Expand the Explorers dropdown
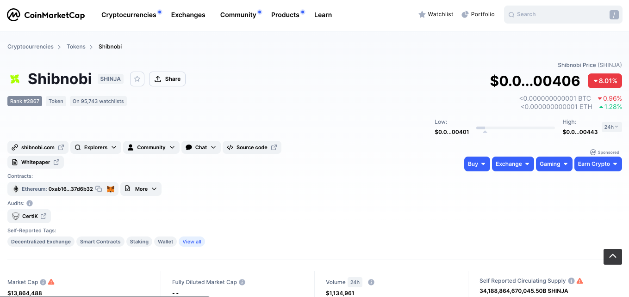This screenshot has height=297, width=629. coord(96,147)
